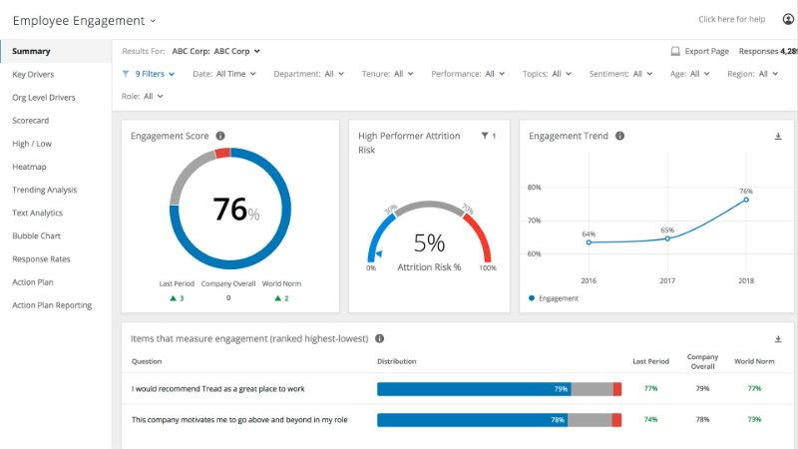Click the blue bar for Tread recommendation
The image size is (798, 449).
473,389
